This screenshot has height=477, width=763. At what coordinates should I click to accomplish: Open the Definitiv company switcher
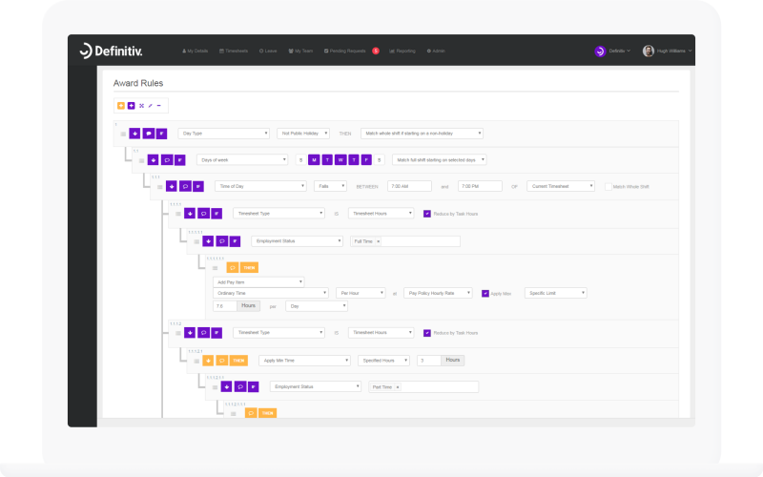(x=612, y=51)
